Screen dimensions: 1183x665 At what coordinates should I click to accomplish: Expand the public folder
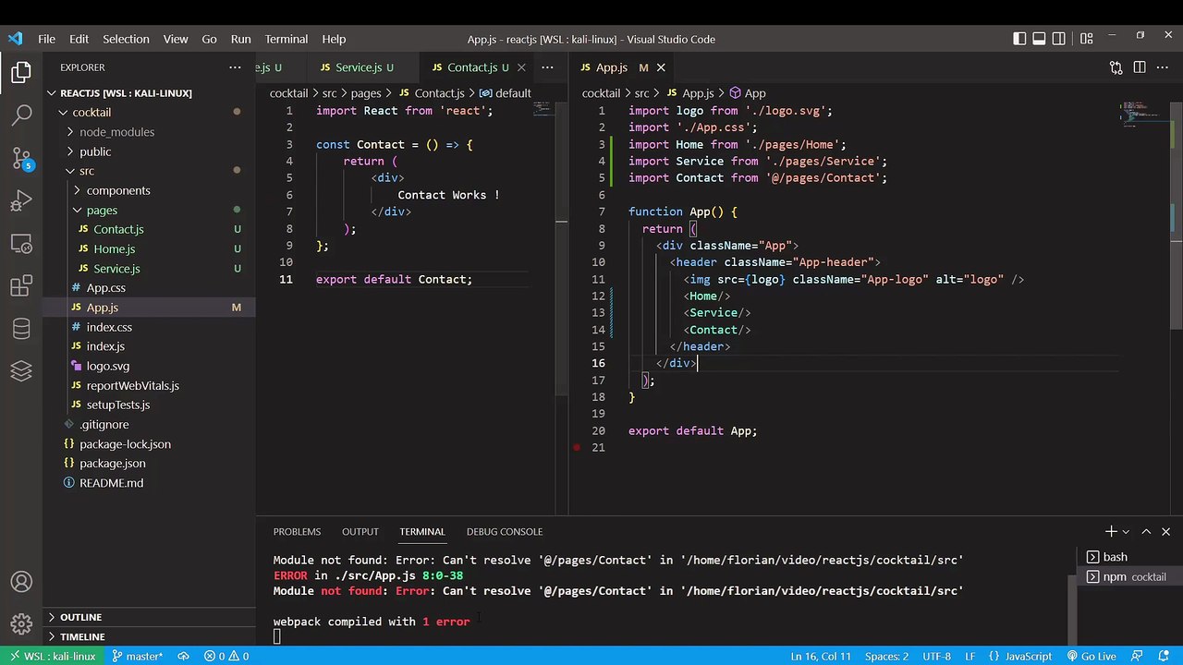(70, 151)
